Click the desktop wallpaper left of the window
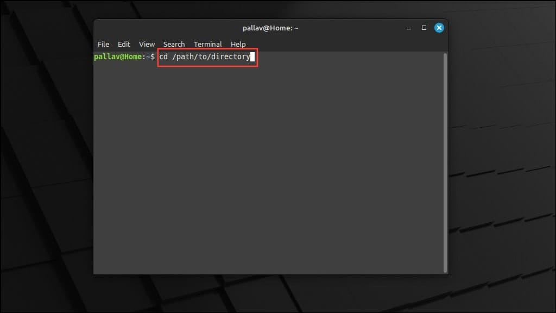The width and height of the screenshot is (556, 313). (46, 163)
